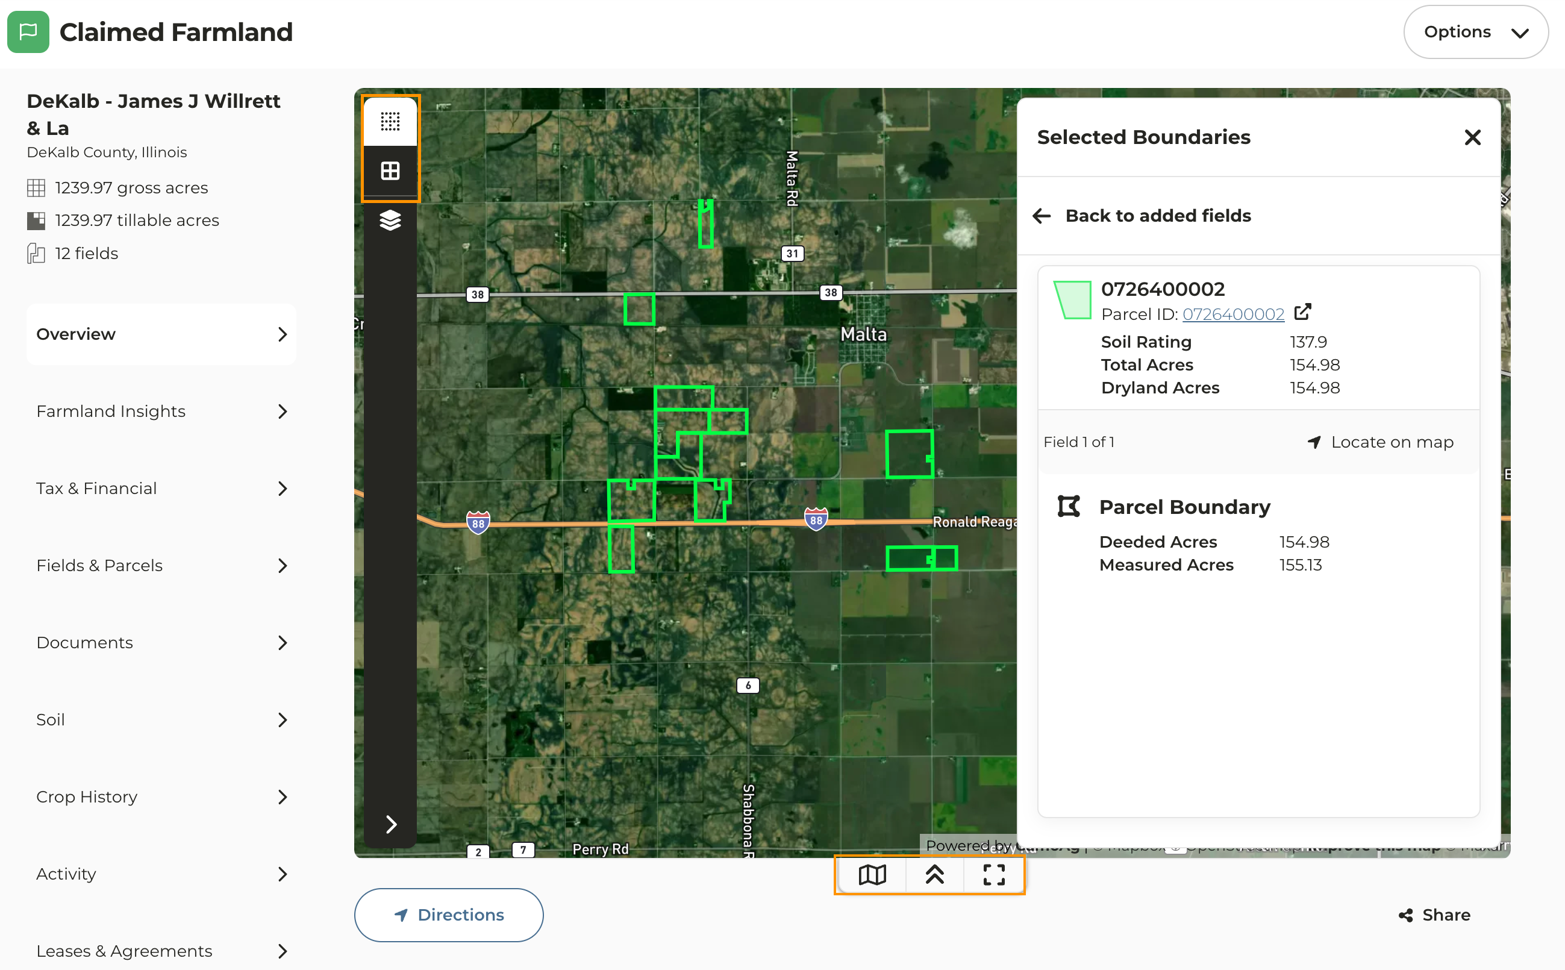Expand the map toolbar with chevron arrow
This screenshot has width=1565, height=970.
[392, 824]
